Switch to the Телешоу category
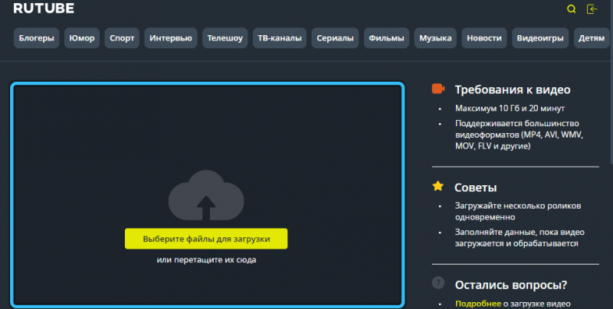The height and width of the screenshot is (309, 613). pyautogui.click(x=225, y=37)
